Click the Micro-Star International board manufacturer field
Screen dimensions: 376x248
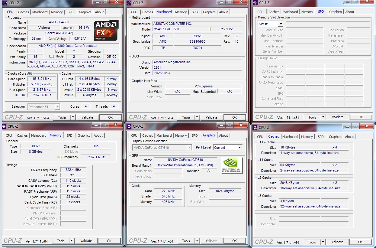click(x=185, y=165)
